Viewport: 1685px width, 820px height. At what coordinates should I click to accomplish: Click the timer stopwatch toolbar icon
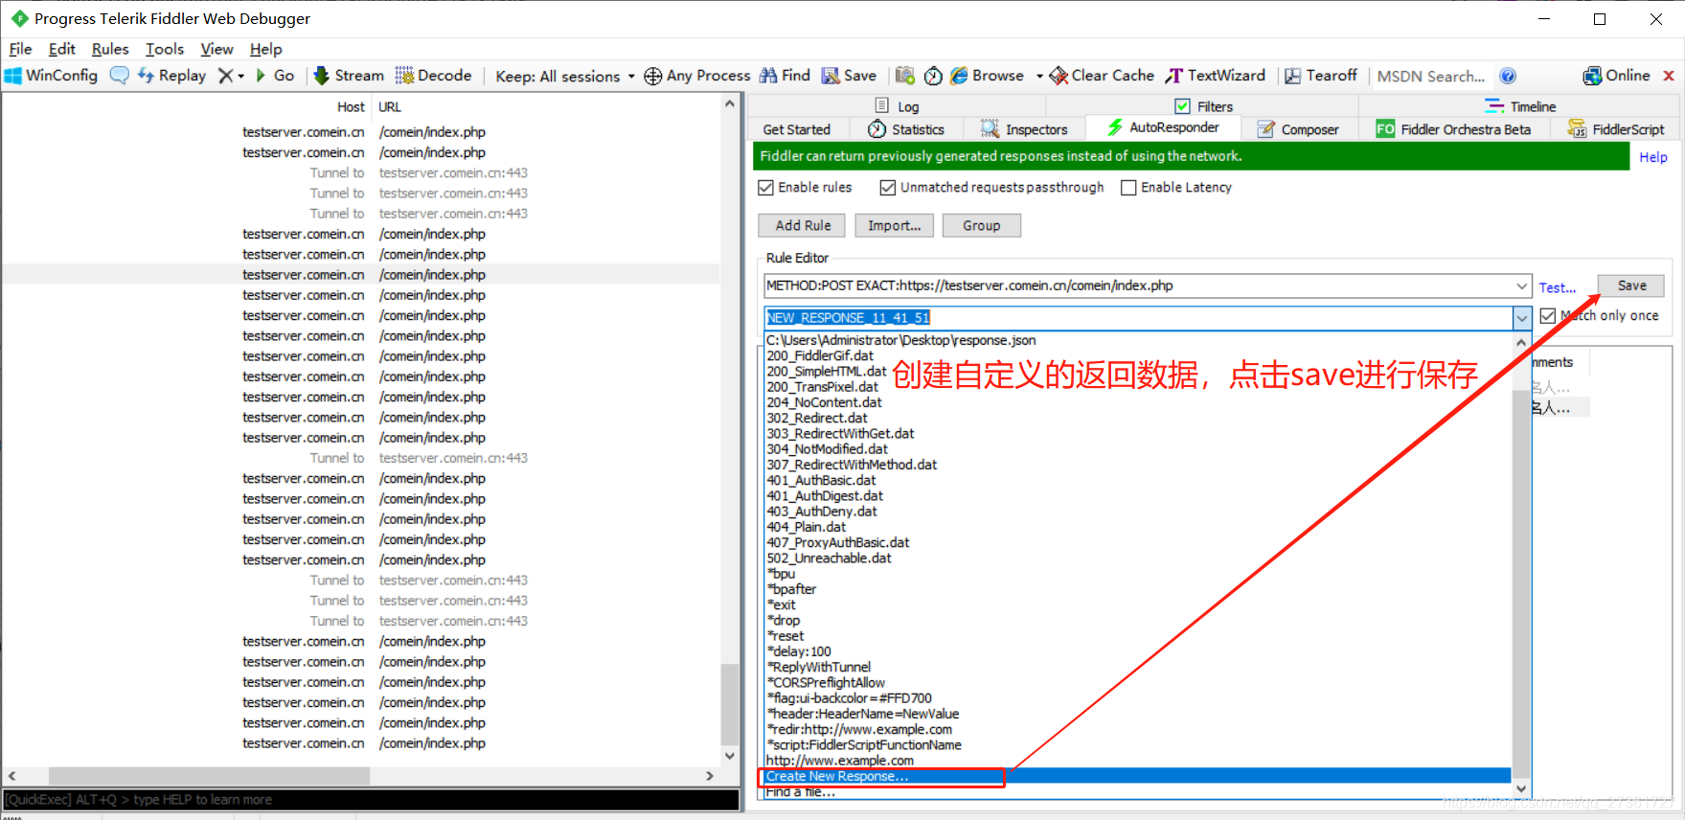coord(933,76)
